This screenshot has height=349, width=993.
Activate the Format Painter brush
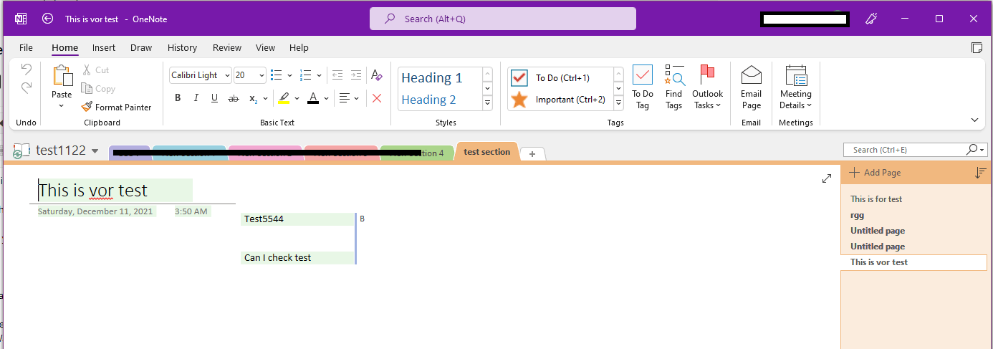pos(116,107)
